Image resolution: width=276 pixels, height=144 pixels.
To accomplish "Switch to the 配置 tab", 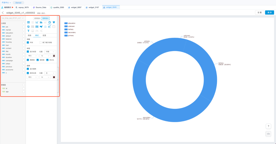I will click(44, 35).
